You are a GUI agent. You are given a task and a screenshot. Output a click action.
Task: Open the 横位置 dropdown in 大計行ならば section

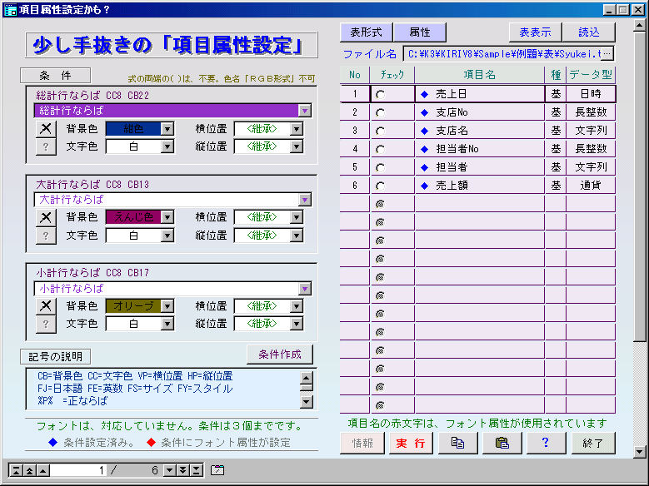[x=297, y=216]
